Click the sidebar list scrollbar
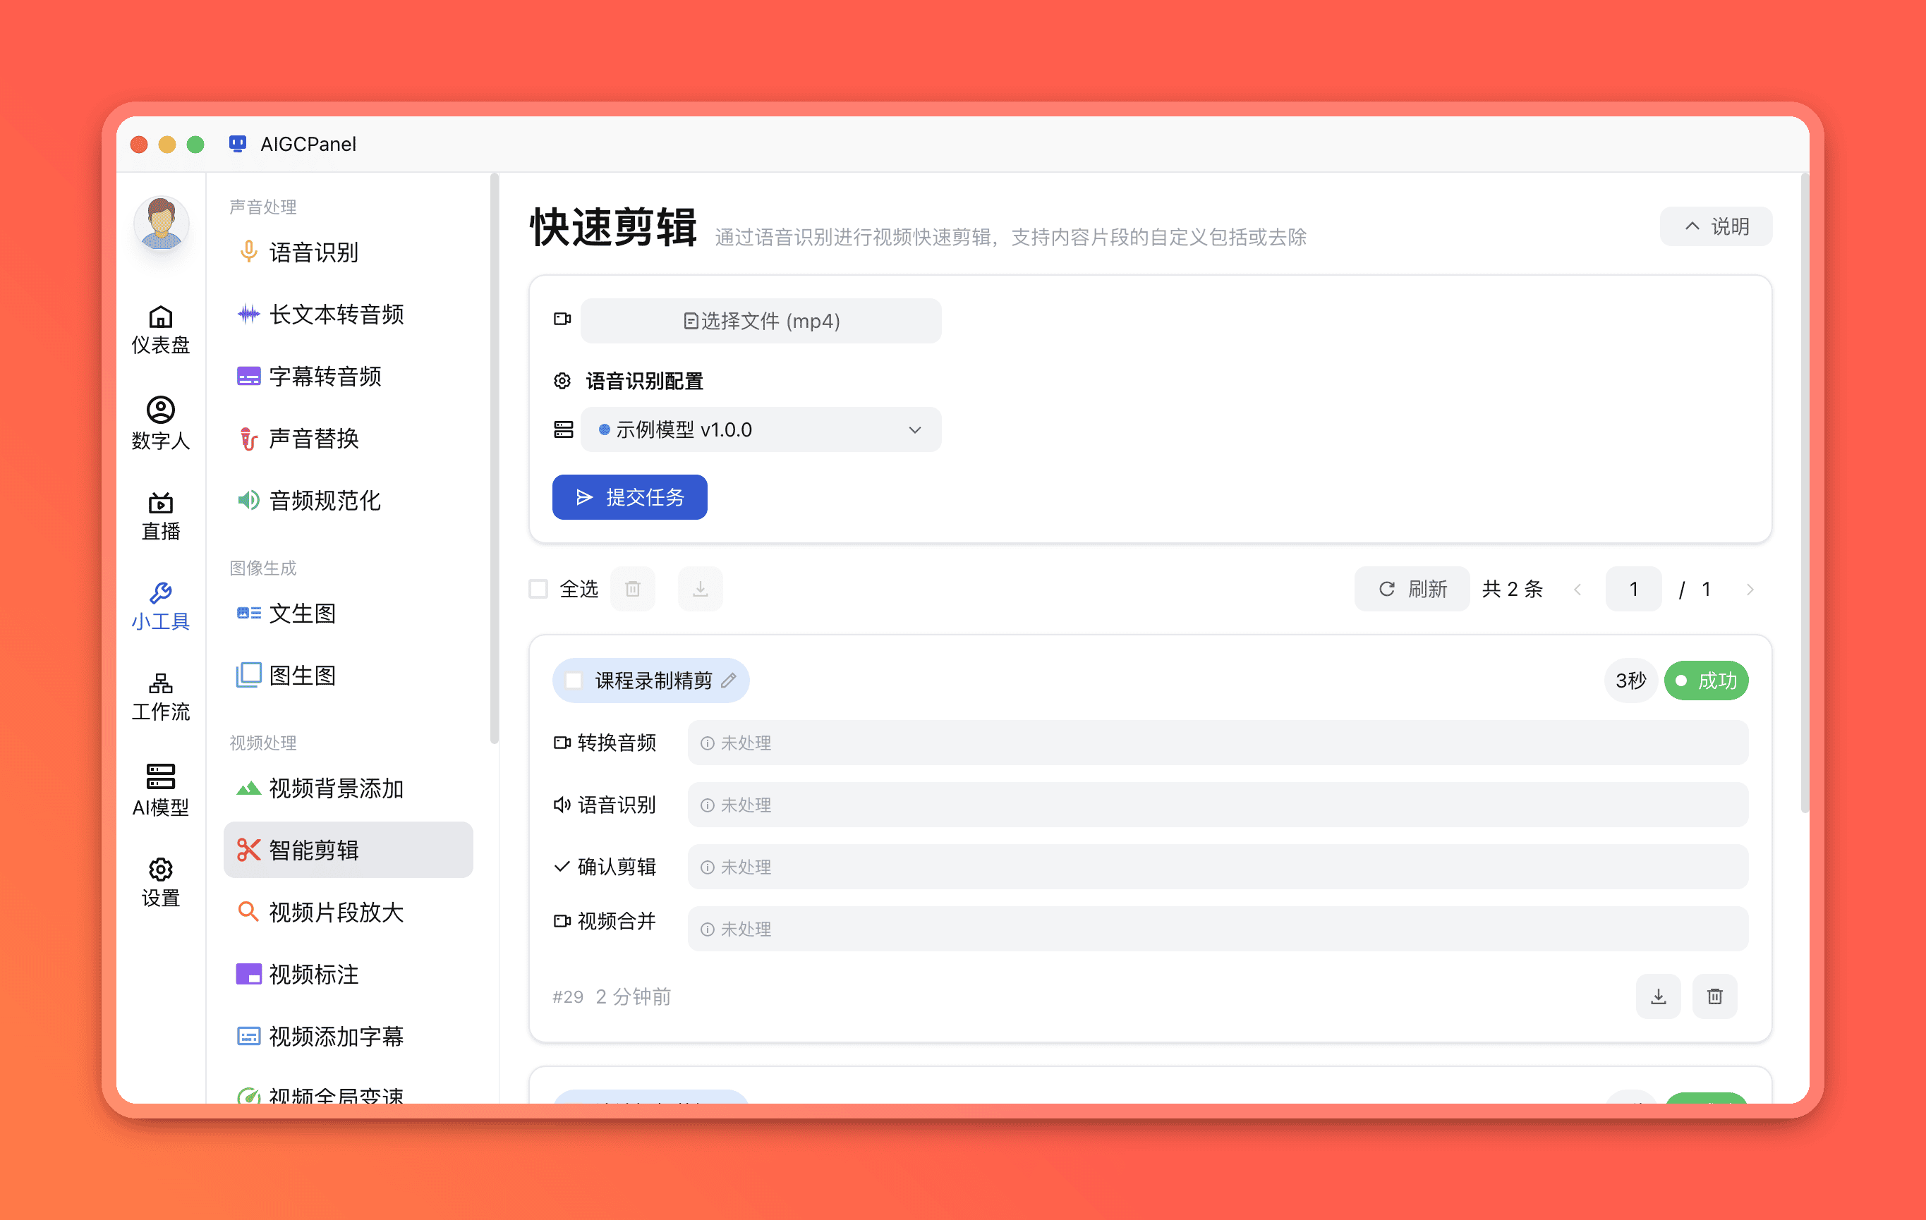Screen dimensions: 1926x1220 tap(495, 459)
